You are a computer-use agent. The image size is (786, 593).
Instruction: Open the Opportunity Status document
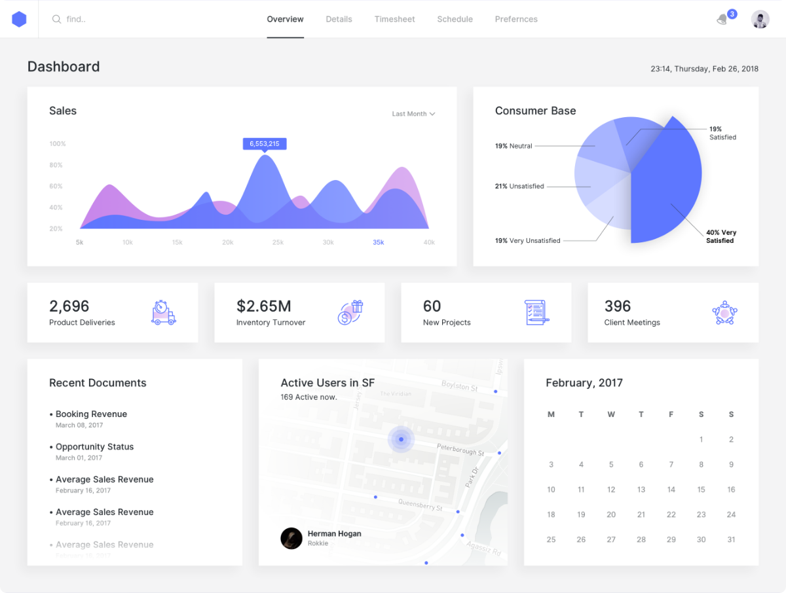point(94,447)
